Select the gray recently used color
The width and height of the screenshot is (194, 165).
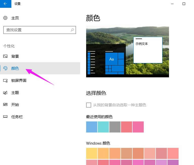pos(115,127)
